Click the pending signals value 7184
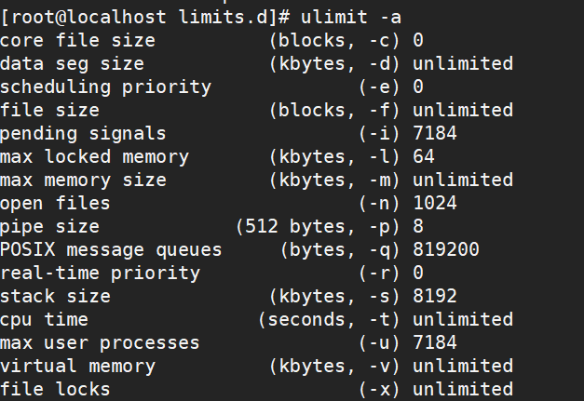584x401 pixels. point(435,134)
